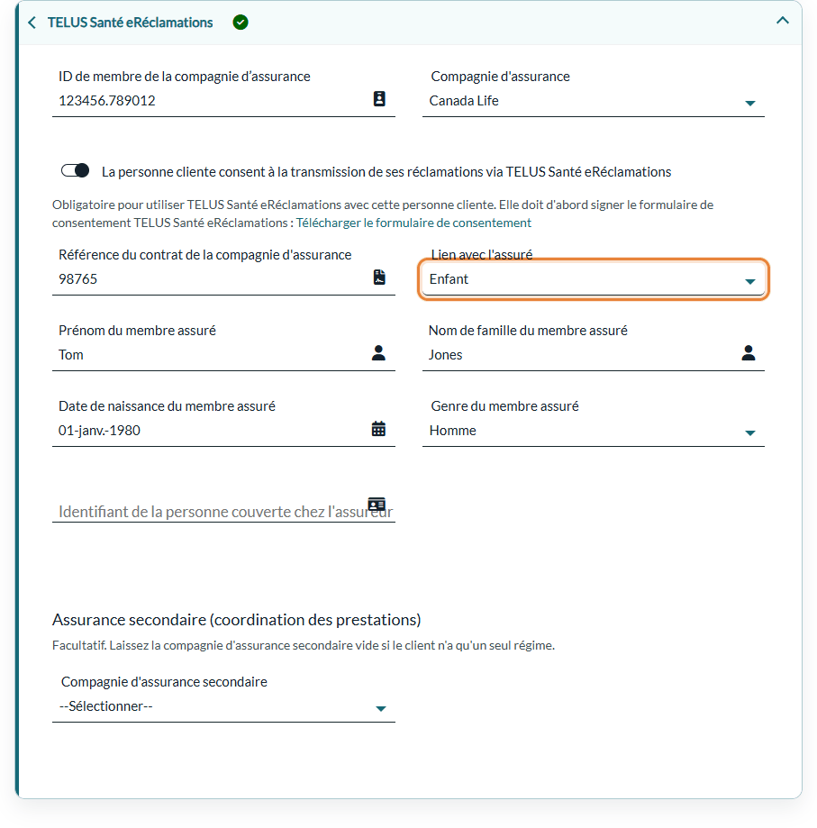Click the ID card icon for covered person
Image resolution: width=817 pixels, height=828 pixels.
coord(377,504)
